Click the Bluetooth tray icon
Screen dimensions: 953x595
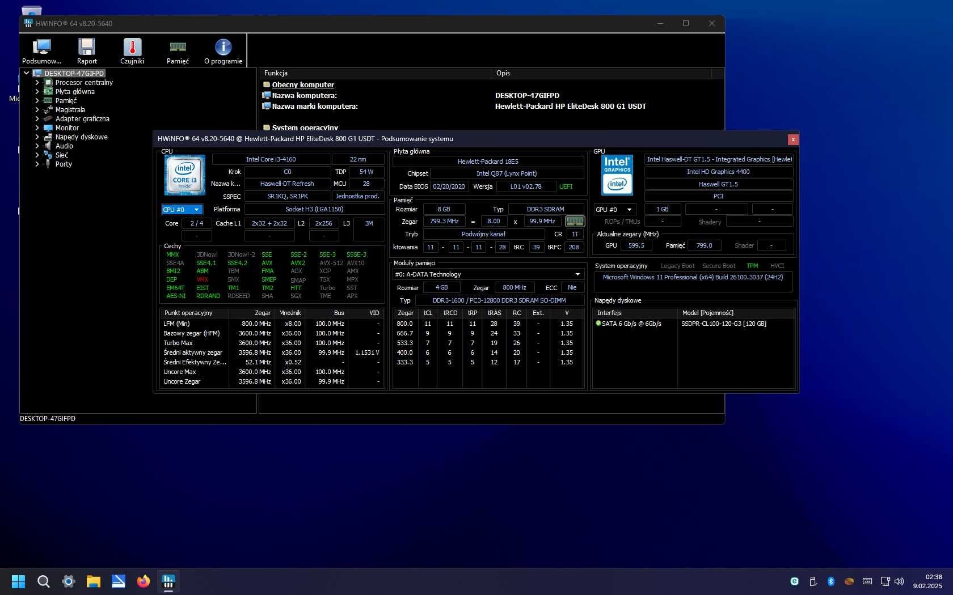click(831, 581)
